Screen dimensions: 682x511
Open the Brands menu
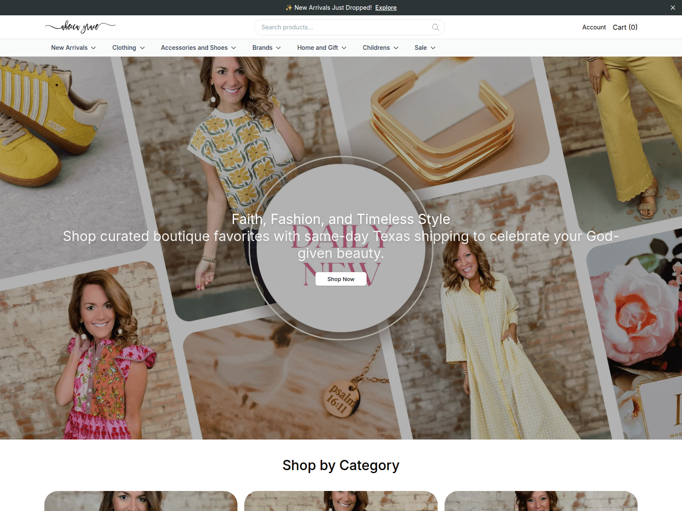tap(262, 48)
